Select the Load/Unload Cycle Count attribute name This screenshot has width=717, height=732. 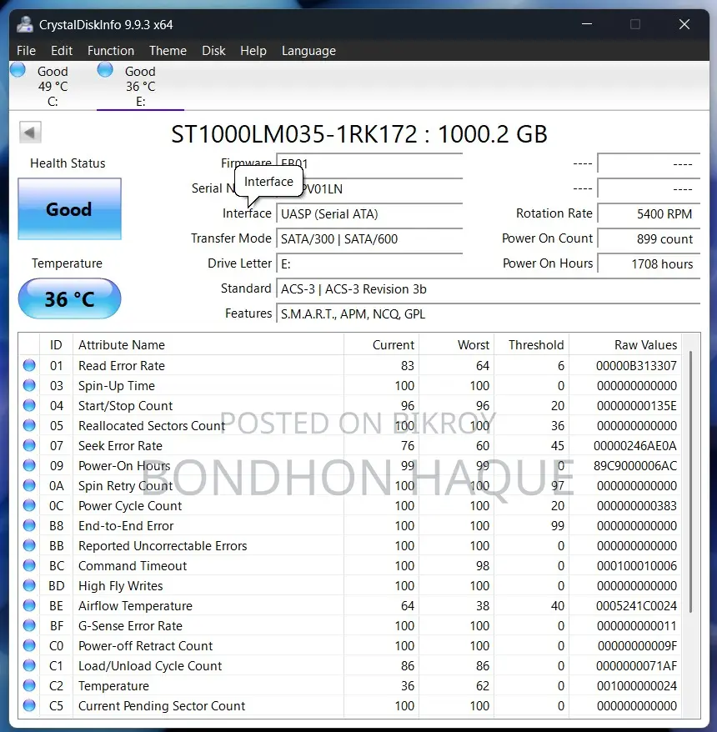pyautogui.click(x=150, y=666)
